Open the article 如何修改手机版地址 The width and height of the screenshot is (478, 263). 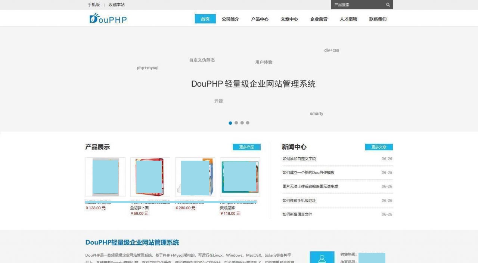[x=299, y=200]
